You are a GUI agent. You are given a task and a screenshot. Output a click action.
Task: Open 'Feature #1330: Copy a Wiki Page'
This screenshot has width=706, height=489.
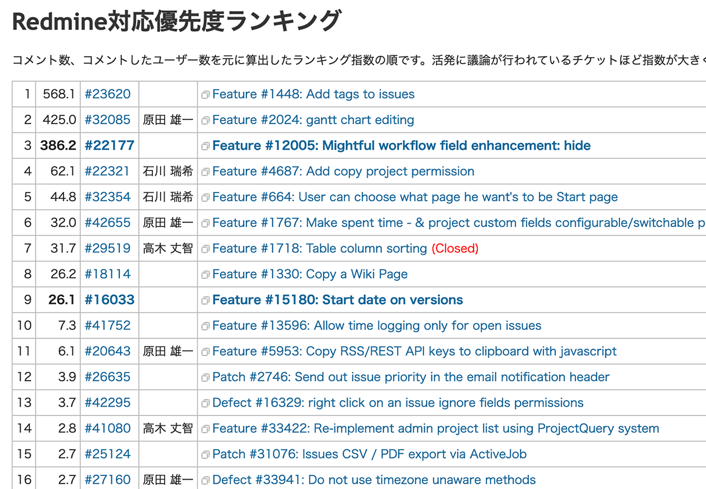[x=310, y=274]
